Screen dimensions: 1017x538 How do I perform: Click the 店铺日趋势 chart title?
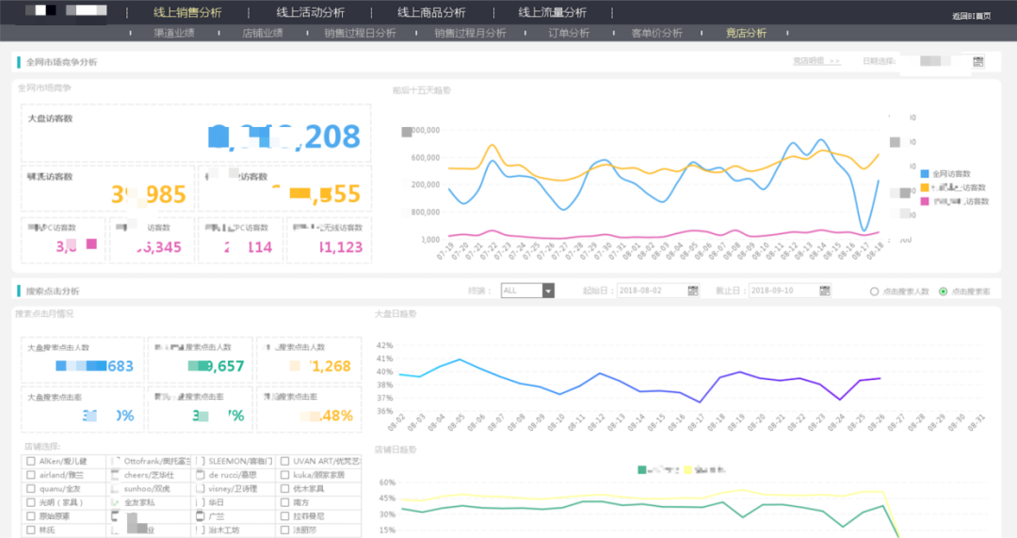pos(395,450)
